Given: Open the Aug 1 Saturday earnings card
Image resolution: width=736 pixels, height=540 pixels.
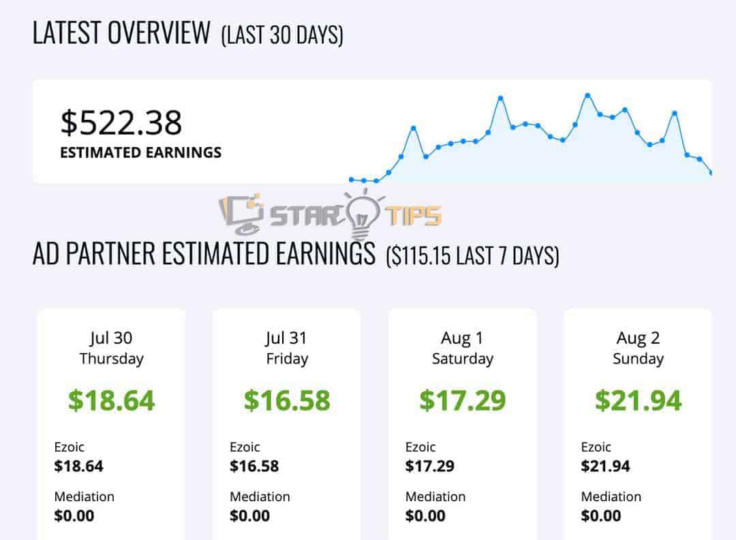Looking at the screenshot, I should point(462,424).
